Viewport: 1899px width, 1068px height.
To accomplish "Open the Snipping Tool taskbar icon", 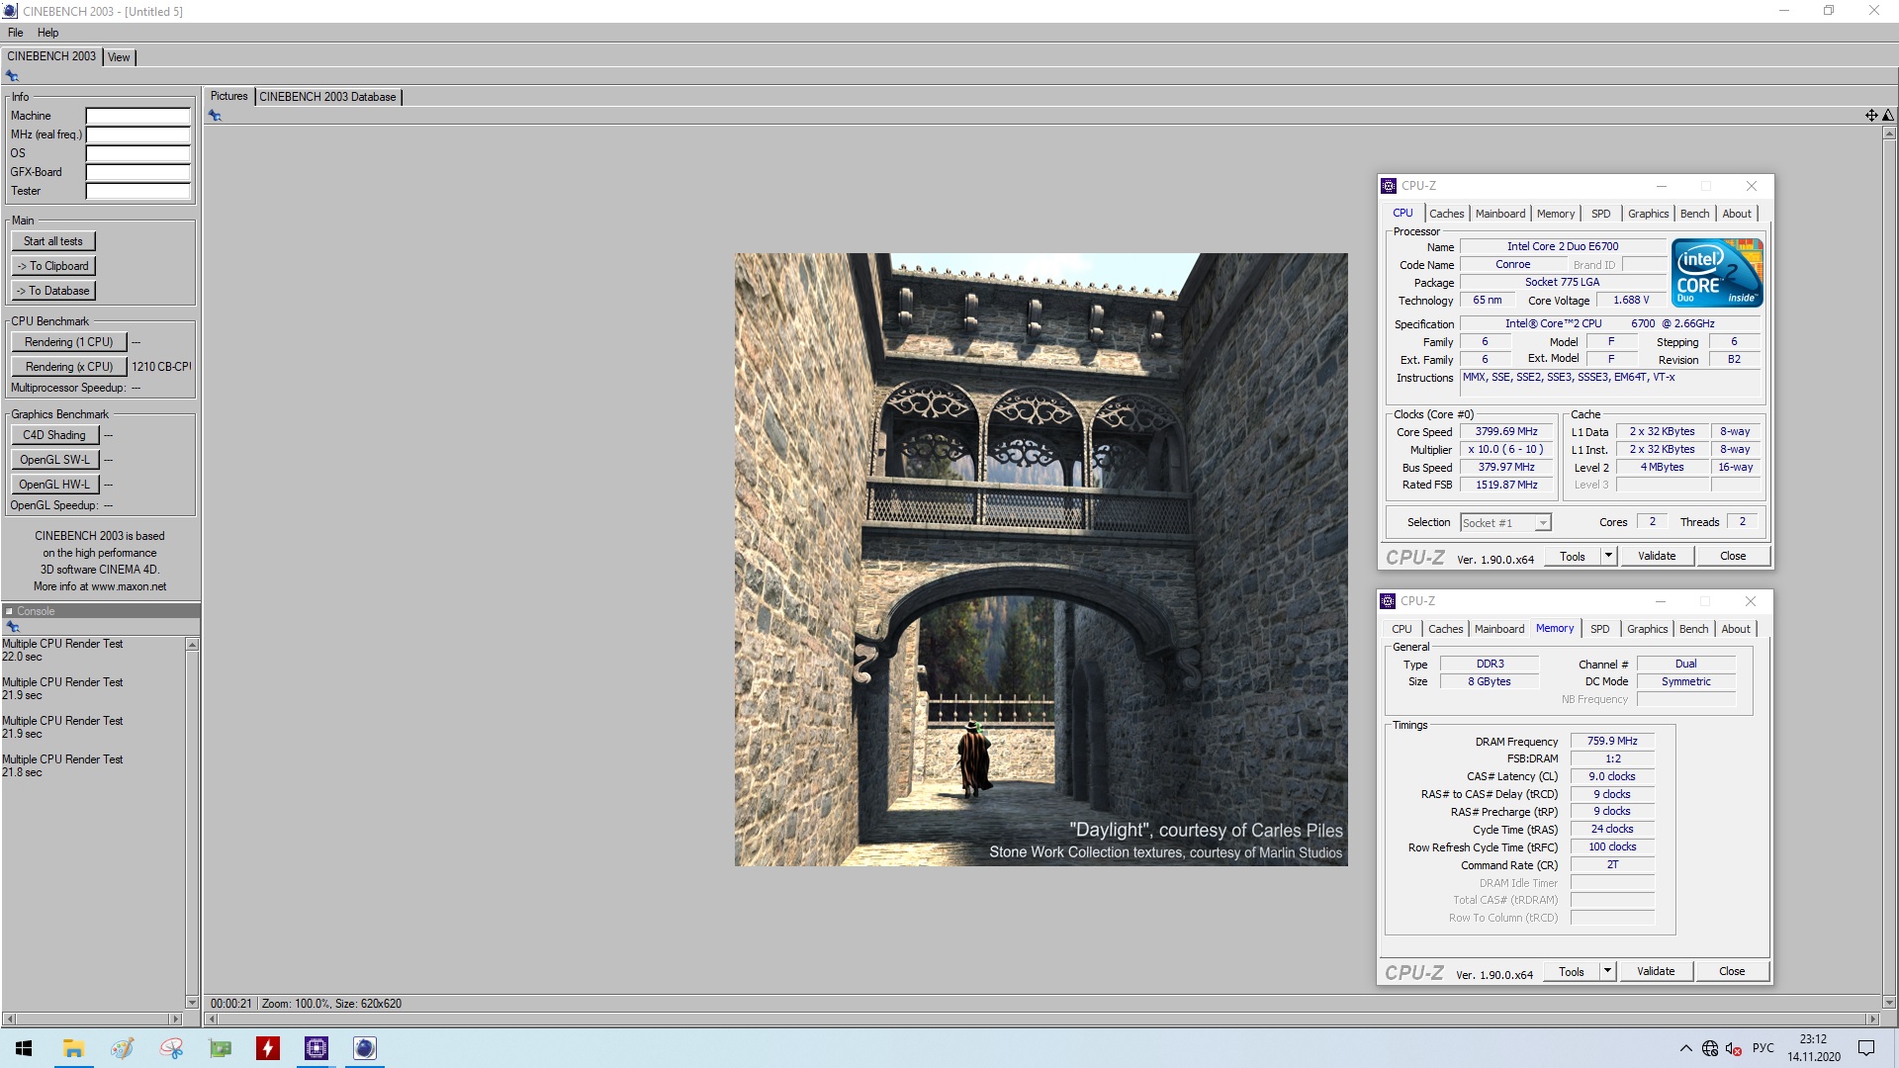I will (171, 1048).
